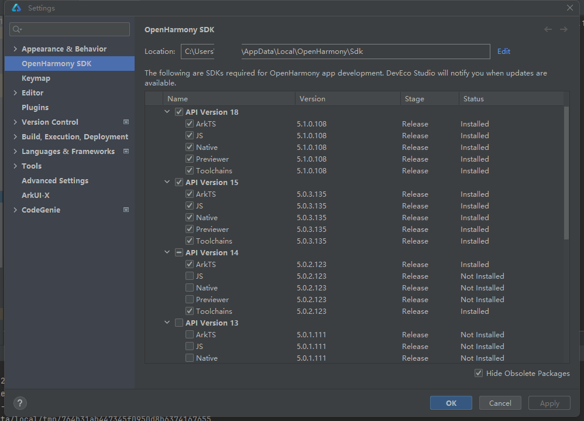Image resolution: width=584 pixels, height=421 pixels.
Task: Uncheck Previewer 5.1.0.108 checkbox
Action: (x=190, y=159)
